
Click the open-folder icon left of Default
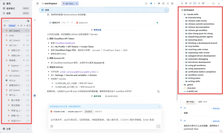click(5, 26)
